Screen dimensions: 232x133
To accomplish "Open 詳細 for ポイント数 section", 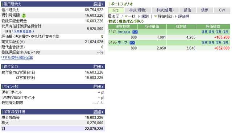I will click(x=98, y=87).
